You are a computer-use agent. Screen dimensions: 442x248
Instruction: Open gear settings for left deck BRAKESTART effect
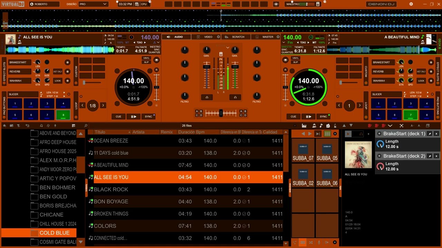click(67, 62)
